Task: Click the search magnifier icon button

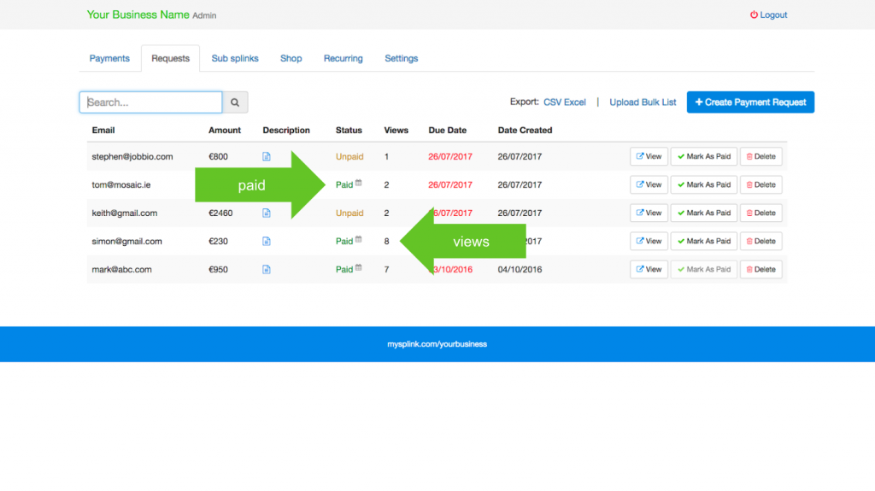Action: click(x=235, y=102)
